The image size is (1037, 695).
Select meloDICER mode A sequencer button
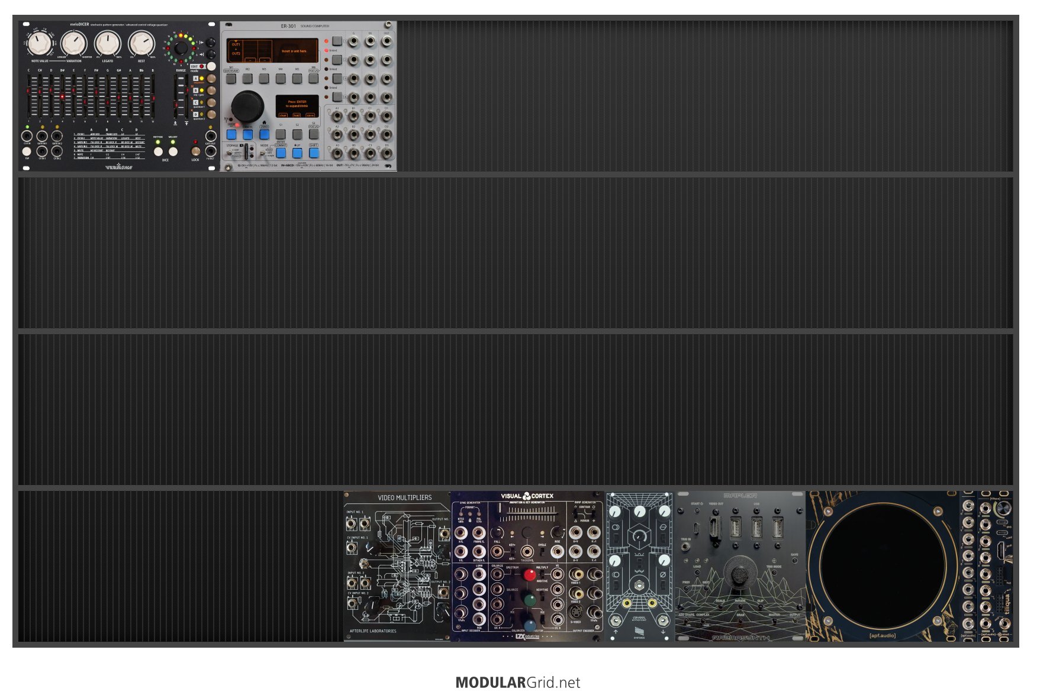[211, 79]
